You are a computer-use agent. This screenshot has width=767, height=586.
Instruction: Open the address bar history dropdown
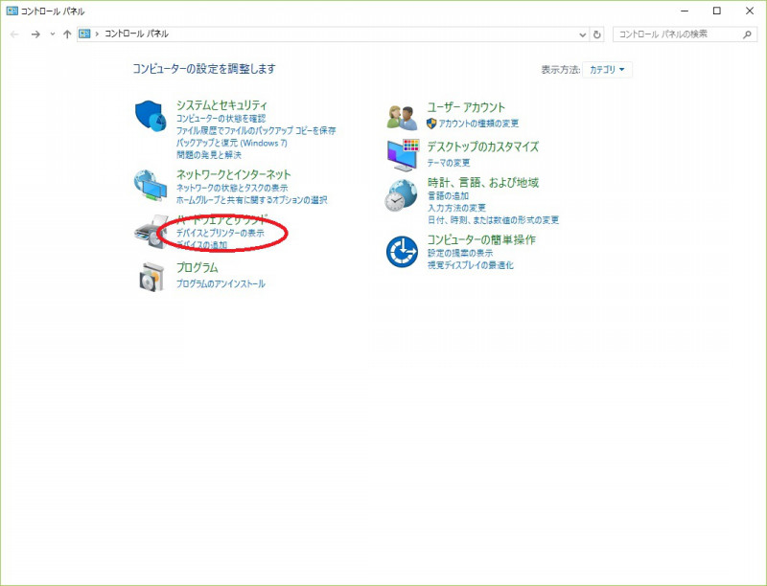[582, 34]
